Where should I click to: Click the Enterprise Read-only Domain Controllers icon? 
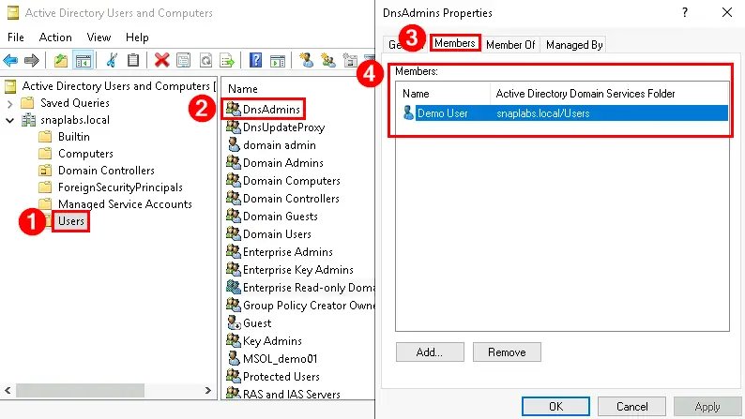click(x=233, y=287)
